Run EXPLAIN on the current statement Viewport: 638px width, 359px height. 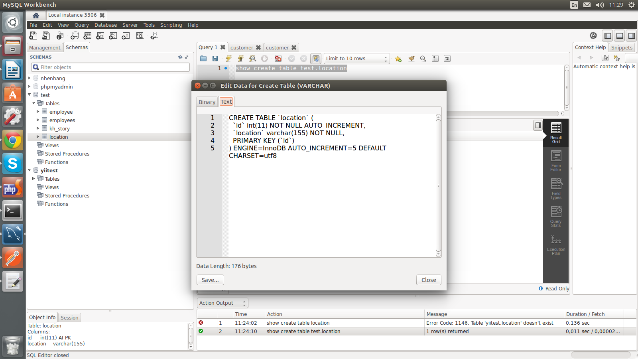pyautogui.click(x=252, y=59)
